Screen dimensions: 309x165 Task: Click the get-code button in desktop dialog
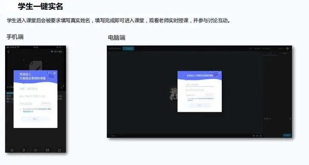pyautogui.click(x=209, y=95)
